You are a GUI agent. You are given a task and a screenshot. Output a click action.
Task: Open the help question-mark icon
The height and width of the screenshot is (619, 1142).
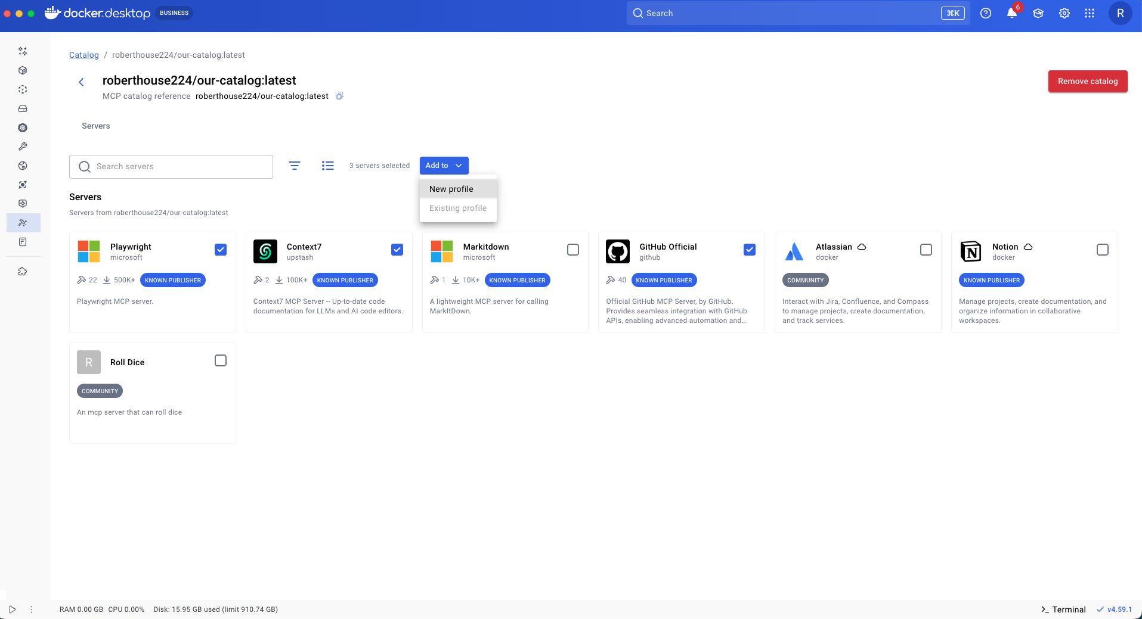coord(986,13)
